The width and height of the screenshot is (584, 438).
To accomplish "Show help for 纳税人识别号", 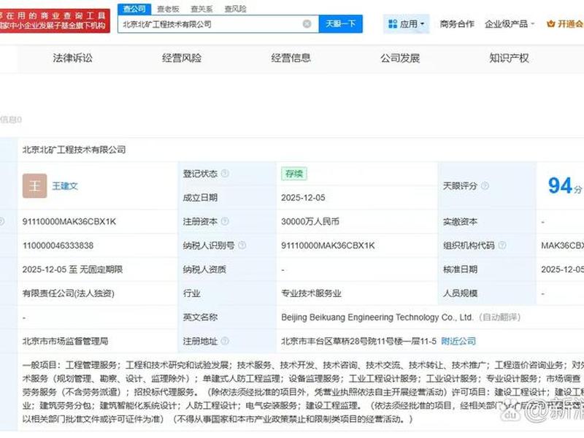I will tap(242, 245).
